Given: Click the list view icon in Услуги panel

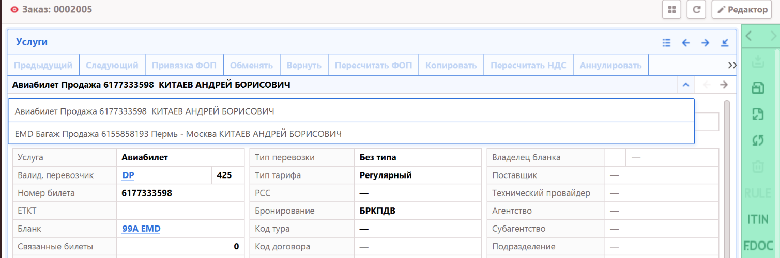Looking at the screenshot, I should 667,43.
